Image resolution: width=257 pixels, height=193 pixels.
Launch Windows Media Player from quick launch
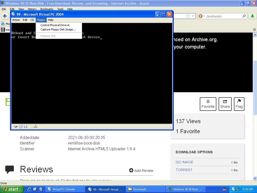click(x=41, y=189)
